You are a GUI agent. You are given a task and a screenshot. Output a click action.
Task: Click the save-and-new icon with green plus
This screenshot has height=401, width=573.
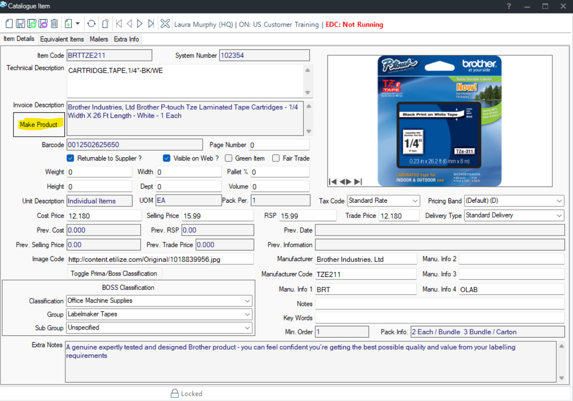(x=32, y=24)
